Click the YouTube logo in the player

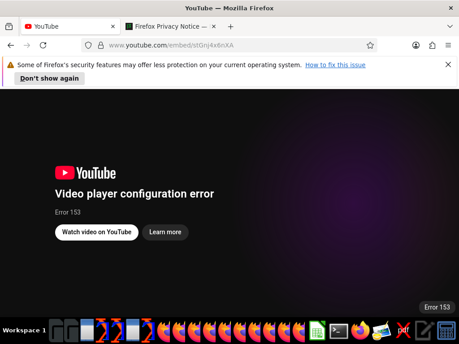(x=86, y=173)
